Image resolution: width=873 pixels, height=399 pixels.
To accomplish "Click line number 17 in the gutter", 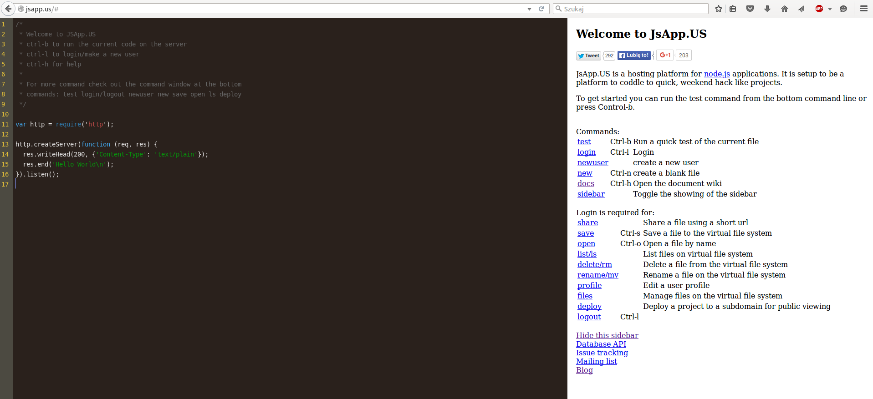I will [5, 184].
